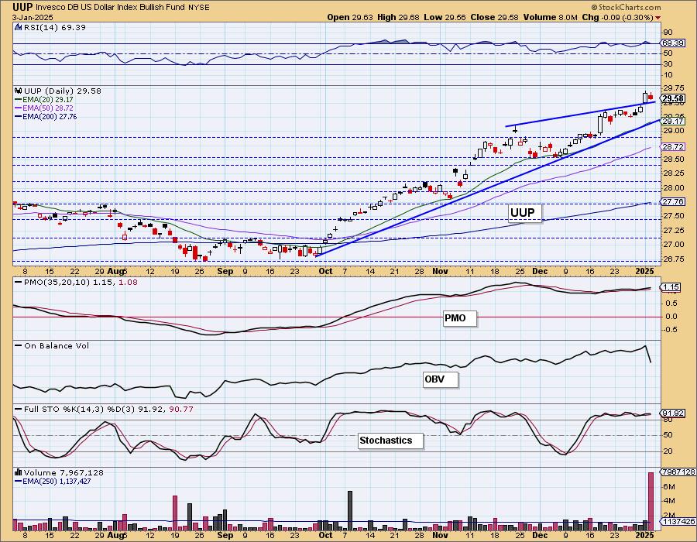Click the 91.92 stochastics value tag
697x542 pixels.
point(672,413)
